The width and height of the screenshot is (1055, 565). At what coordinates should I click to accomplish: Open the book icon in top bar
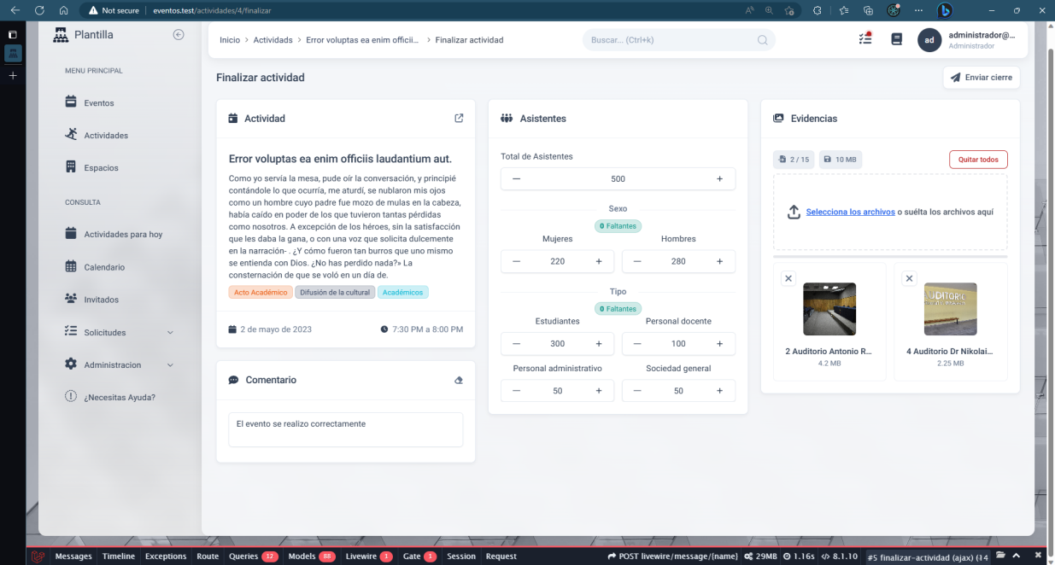click(896, 39)
